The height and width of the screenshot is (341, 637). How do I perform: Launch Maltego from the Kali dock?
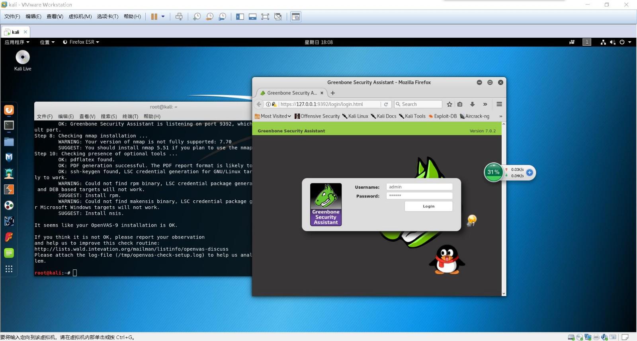click(9, 205)
